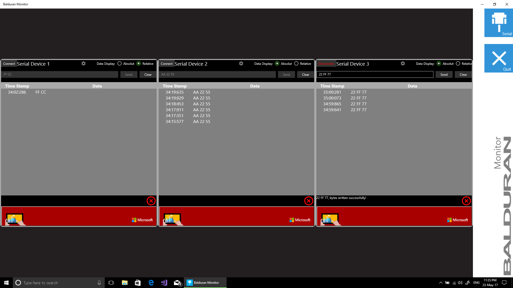Disconnect Serial Device 3
Screen dimensions: 513x288
pos(326,64)
